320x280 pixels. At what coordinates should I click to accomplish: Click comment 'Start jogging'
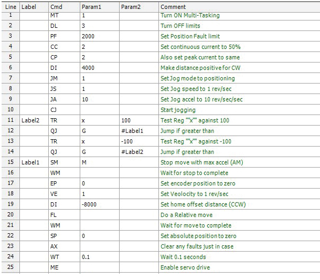[178, 110]
